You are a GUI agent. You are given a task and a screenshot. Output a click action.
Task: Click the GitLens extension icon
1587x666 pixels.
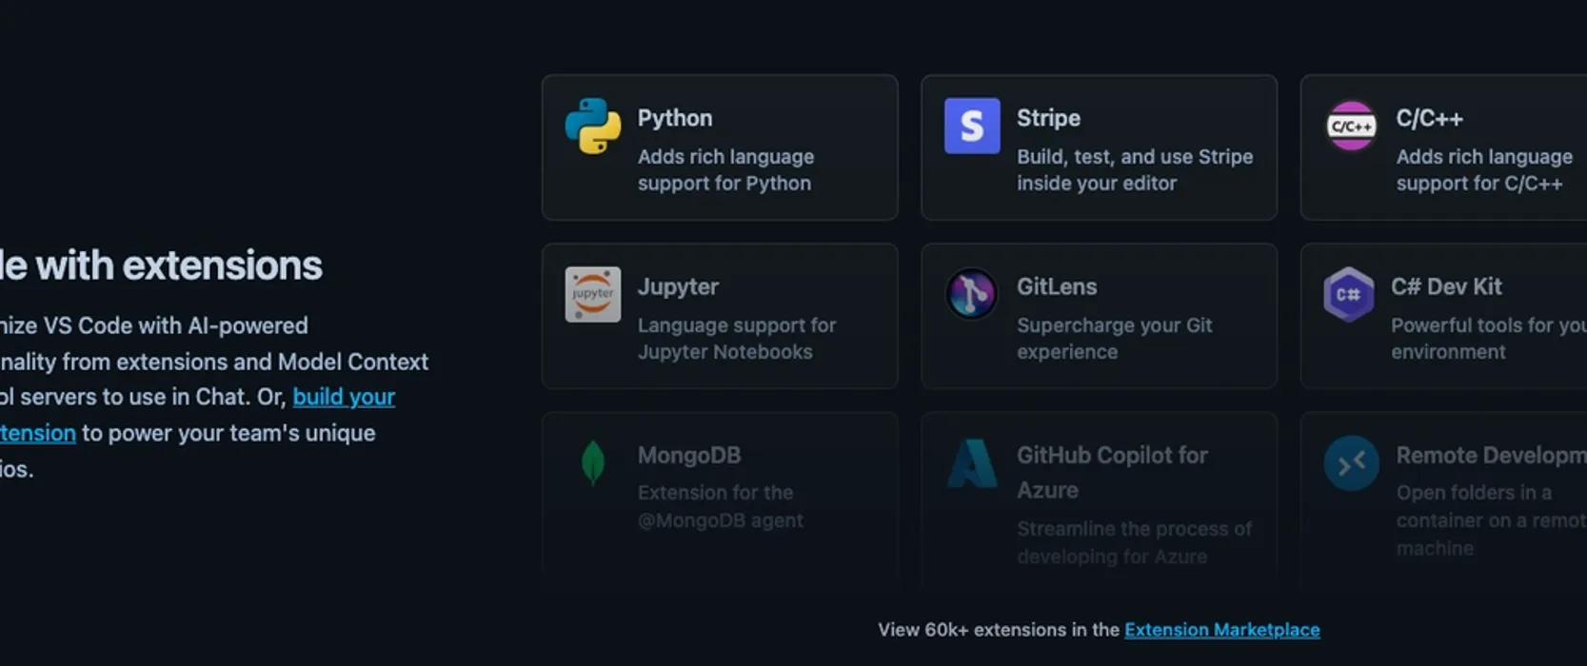[971, 295]
